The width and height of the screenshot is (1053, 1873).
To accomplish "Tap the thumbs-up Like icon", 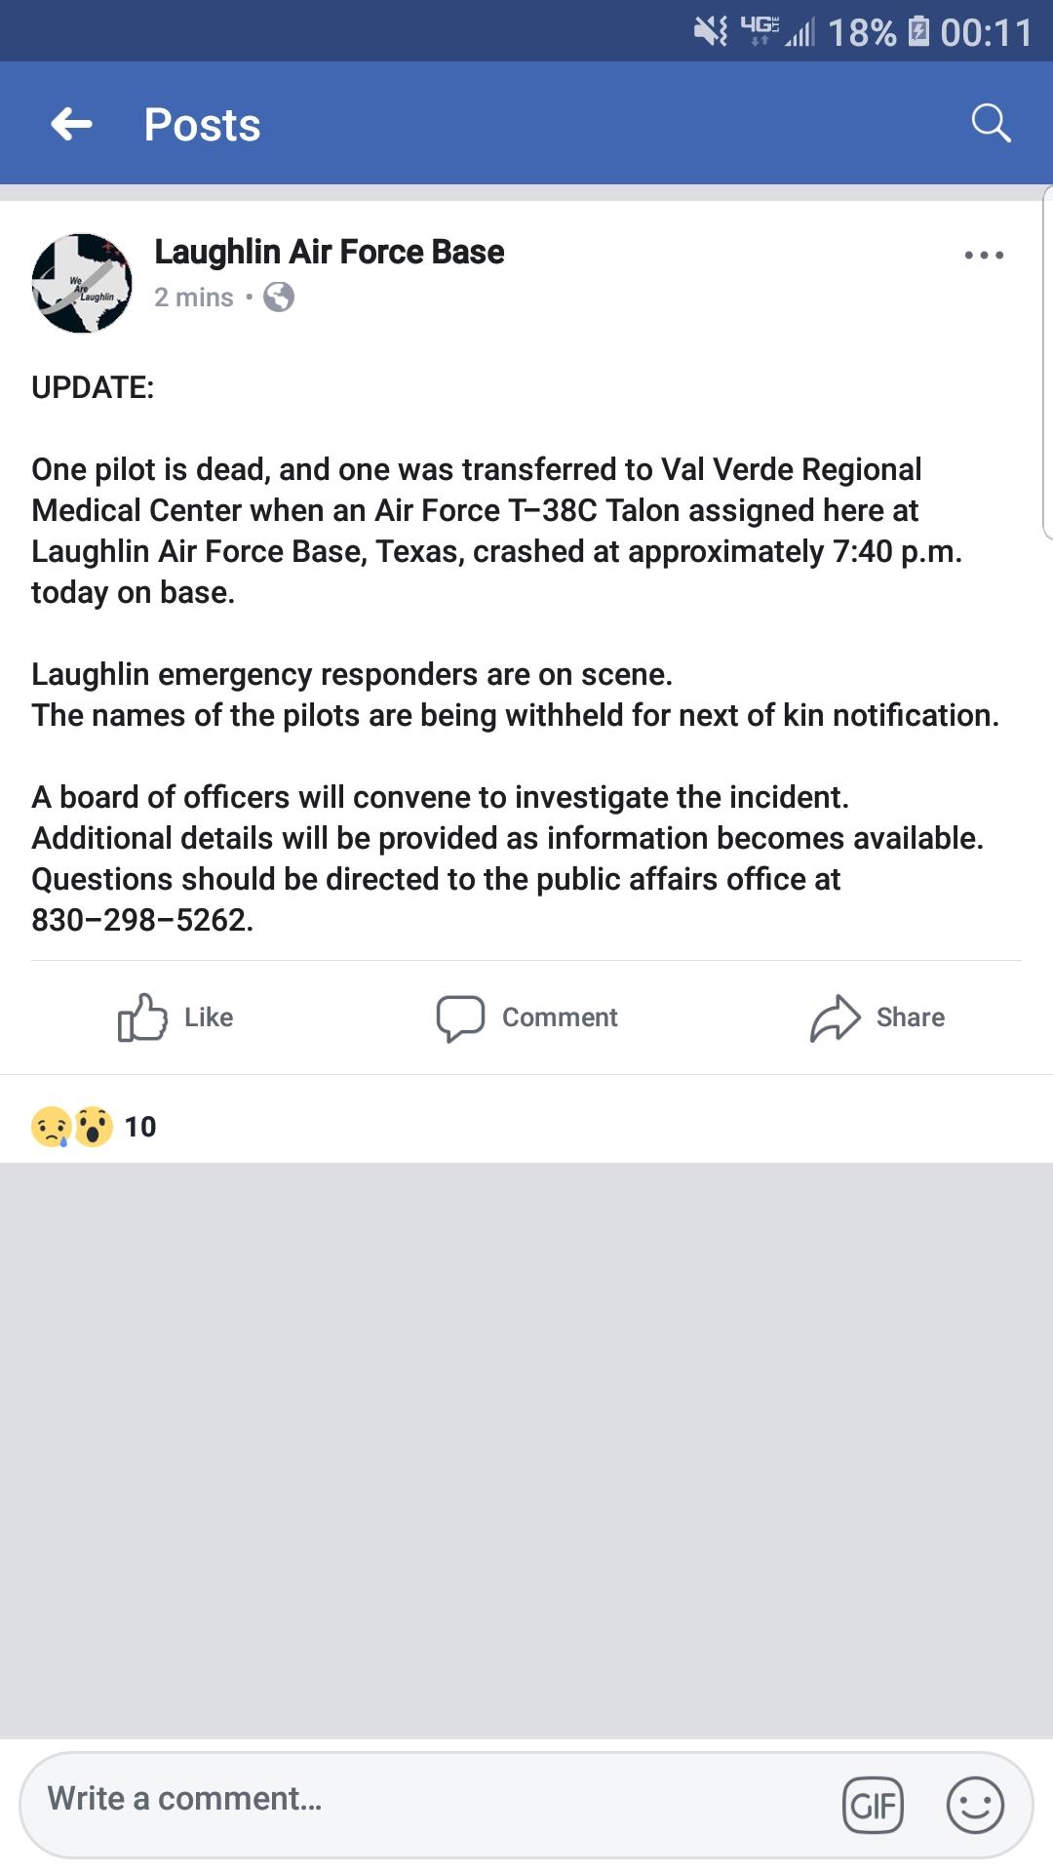I will 142,1017.
